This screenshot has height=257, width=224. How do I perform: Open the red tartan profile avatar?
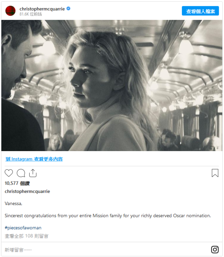(x=10, y=11)
